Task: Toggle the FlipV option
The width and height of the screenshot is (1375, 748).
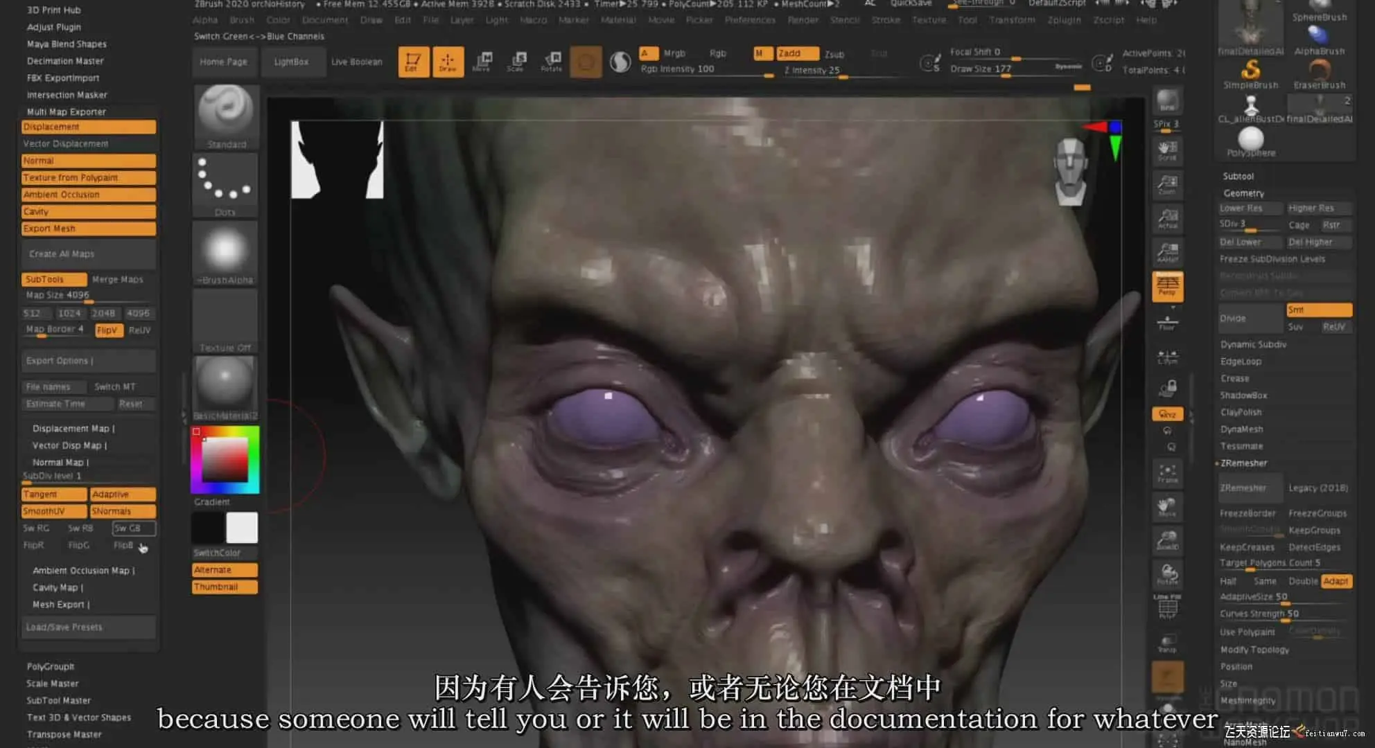Action: (107, 330)
